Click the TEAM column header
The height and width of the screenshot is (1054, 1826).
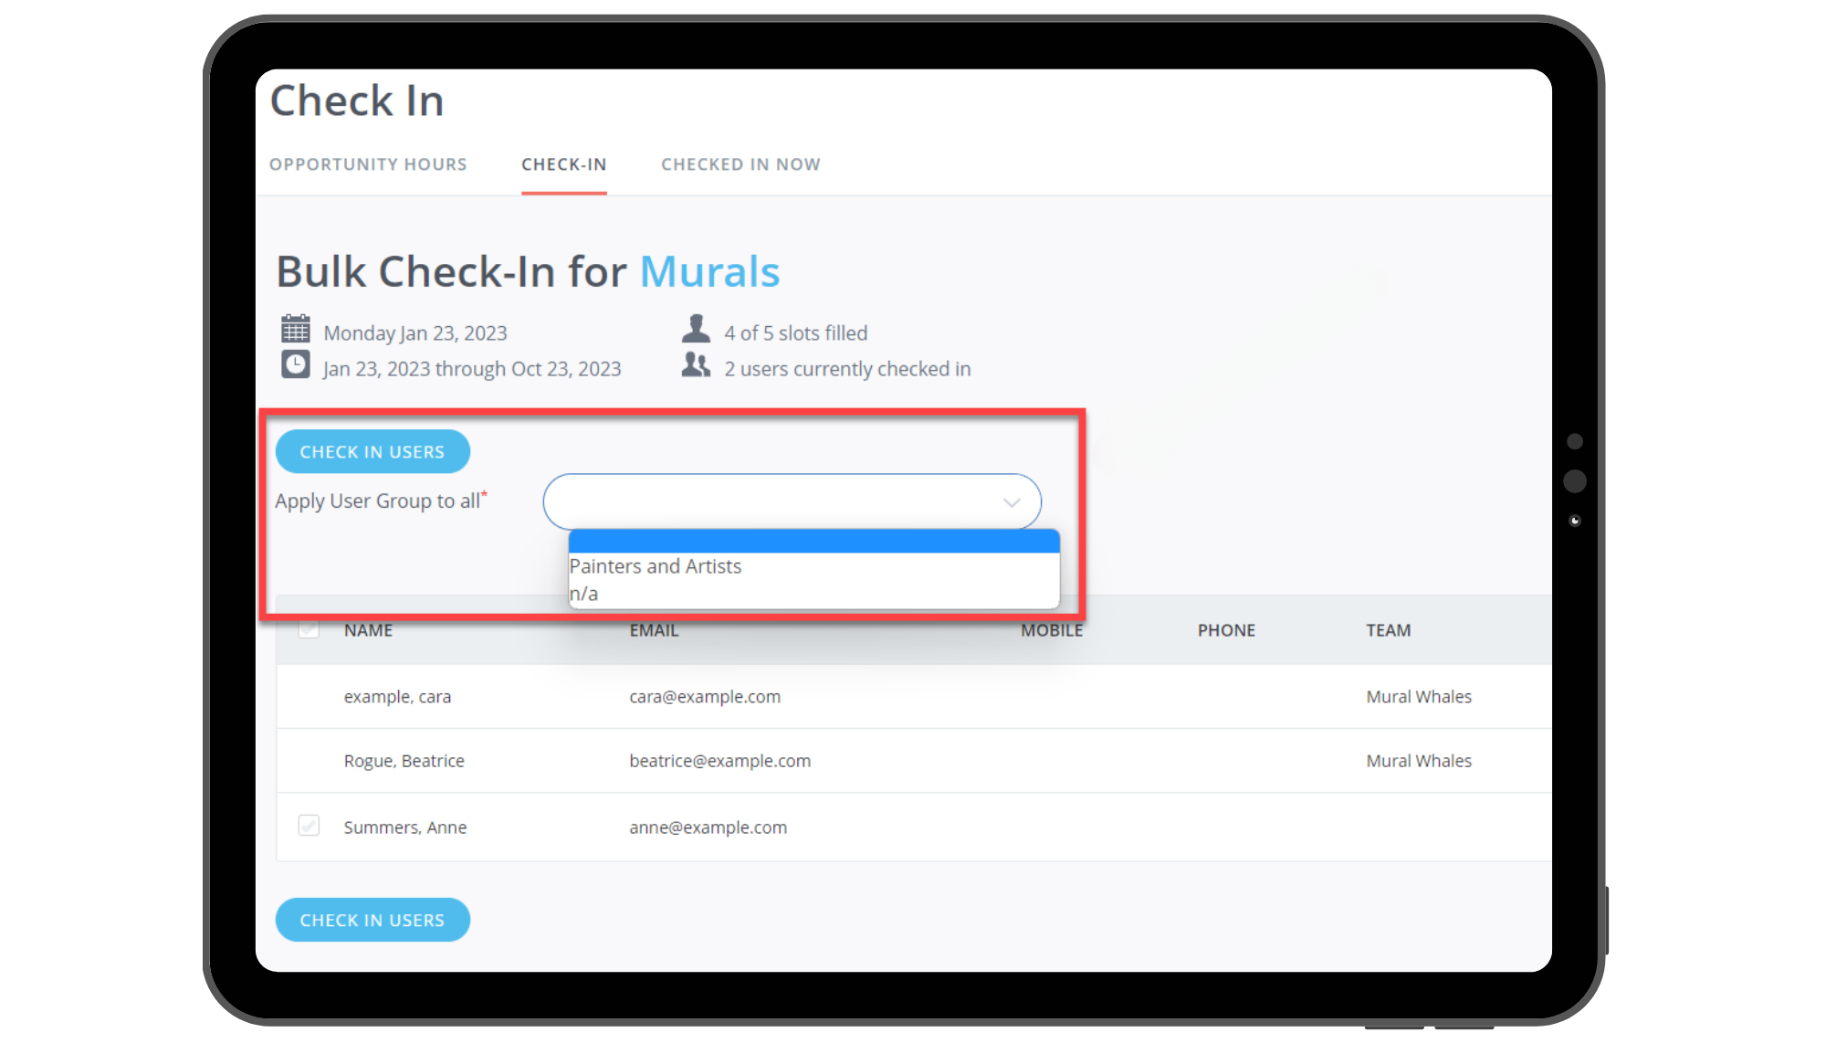(1388, 630)
